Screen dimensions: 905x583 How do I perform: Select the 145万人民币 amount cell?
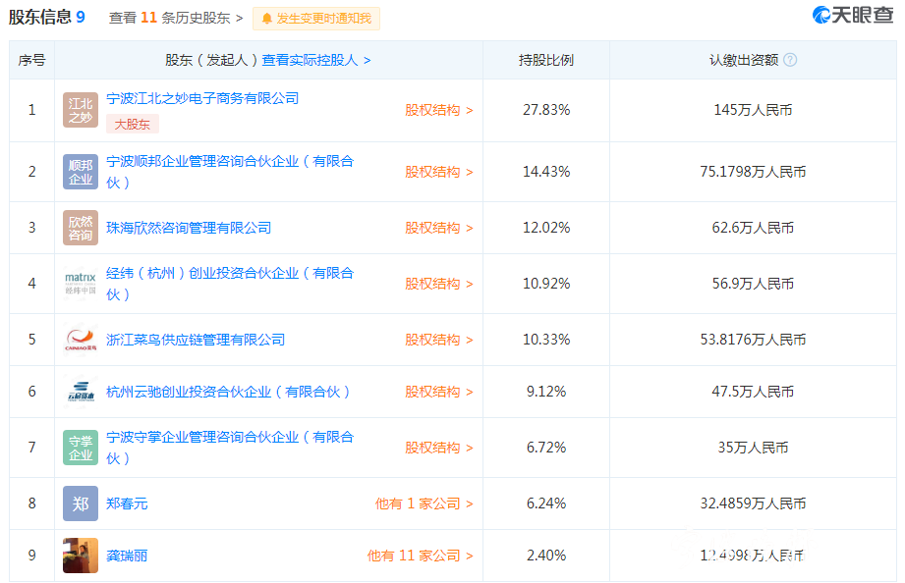[x=753, y=110]
